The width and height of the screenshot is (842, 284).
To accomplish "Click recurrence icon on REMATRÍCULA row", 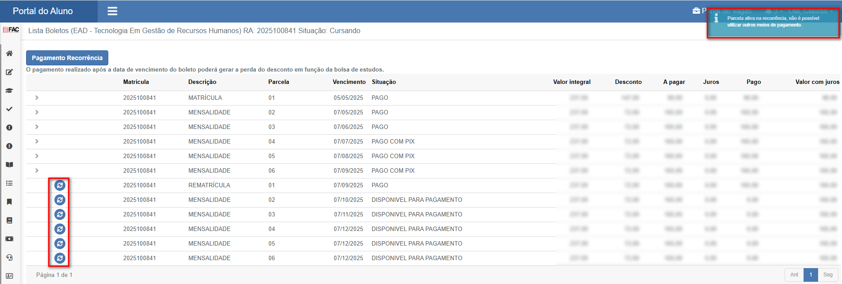I will point(60,186).
